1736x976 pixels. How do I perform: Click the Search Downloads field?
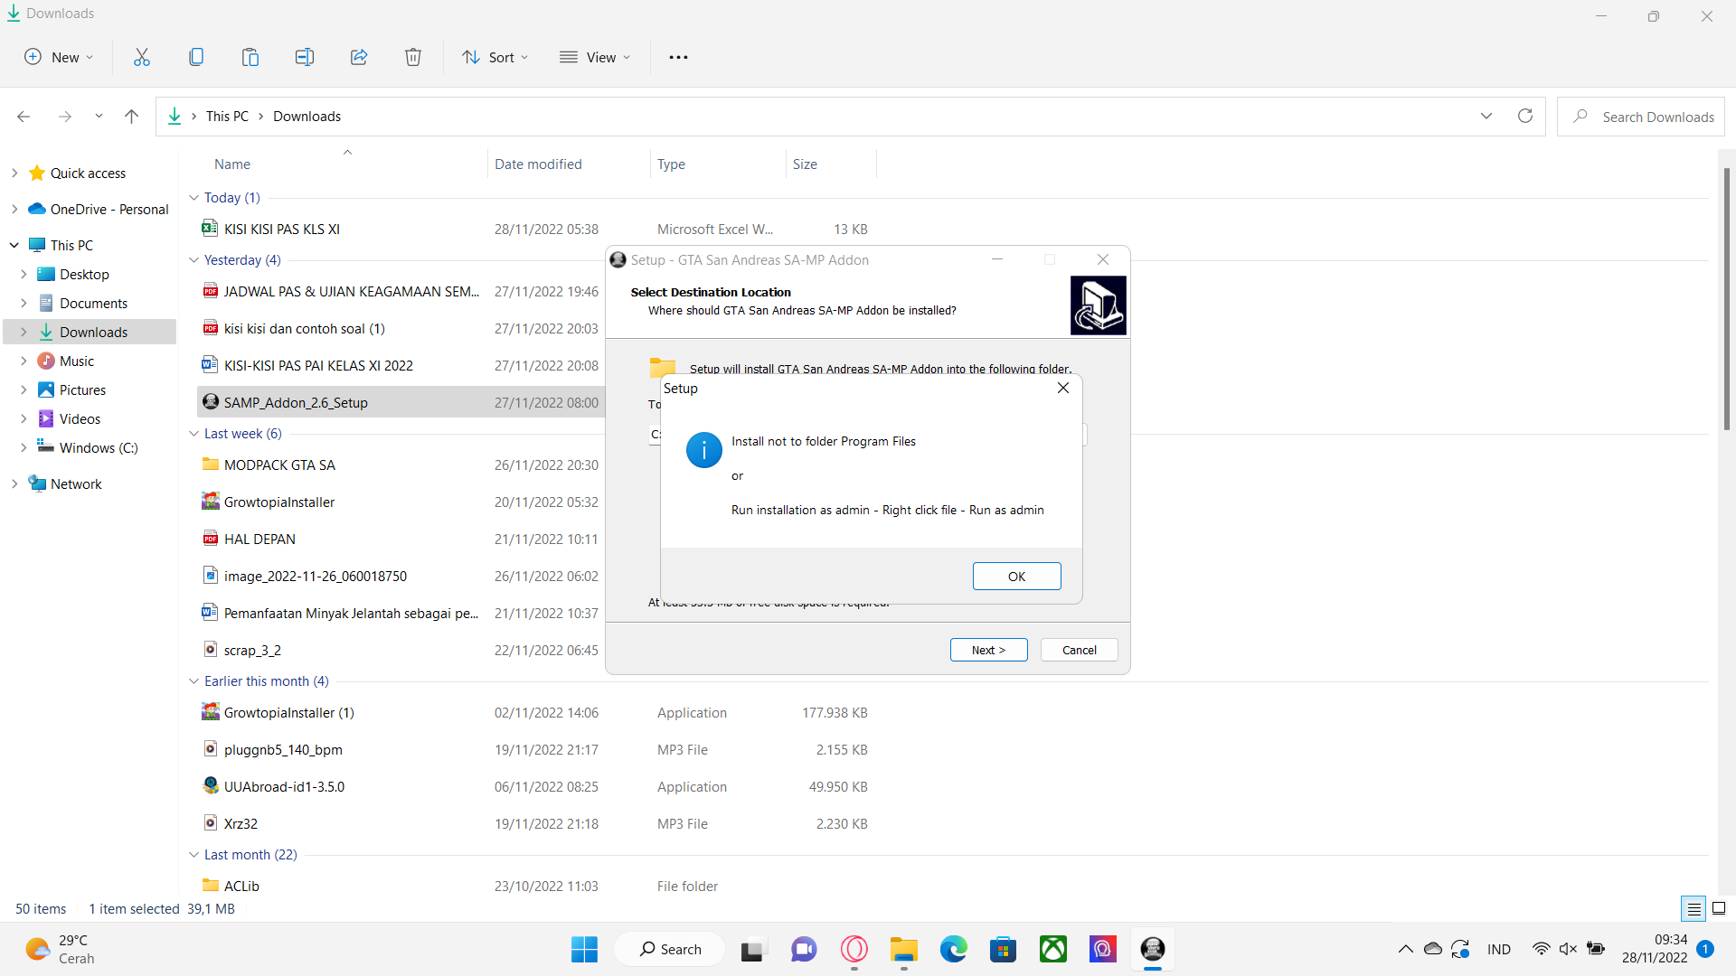click(1640, 117)
